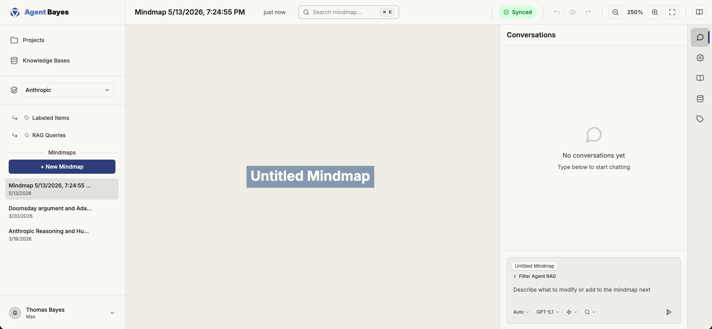The image size is (712, 329).
Task: Open Anthropic Reasoning and Hu... mindmap
Action: [62, 235]
